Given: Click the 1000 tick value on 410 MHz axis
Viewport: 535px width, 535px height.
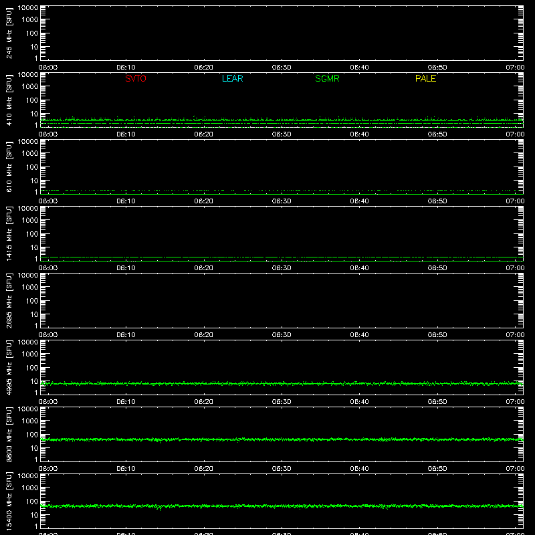Looking at the screenshot, I should point(30,87).
